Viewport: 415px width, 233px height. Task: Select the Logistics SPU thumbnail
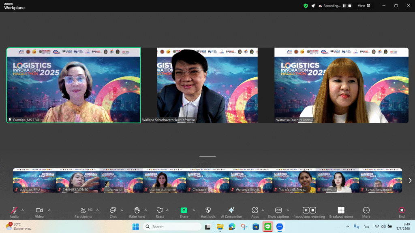coord(34,180)
